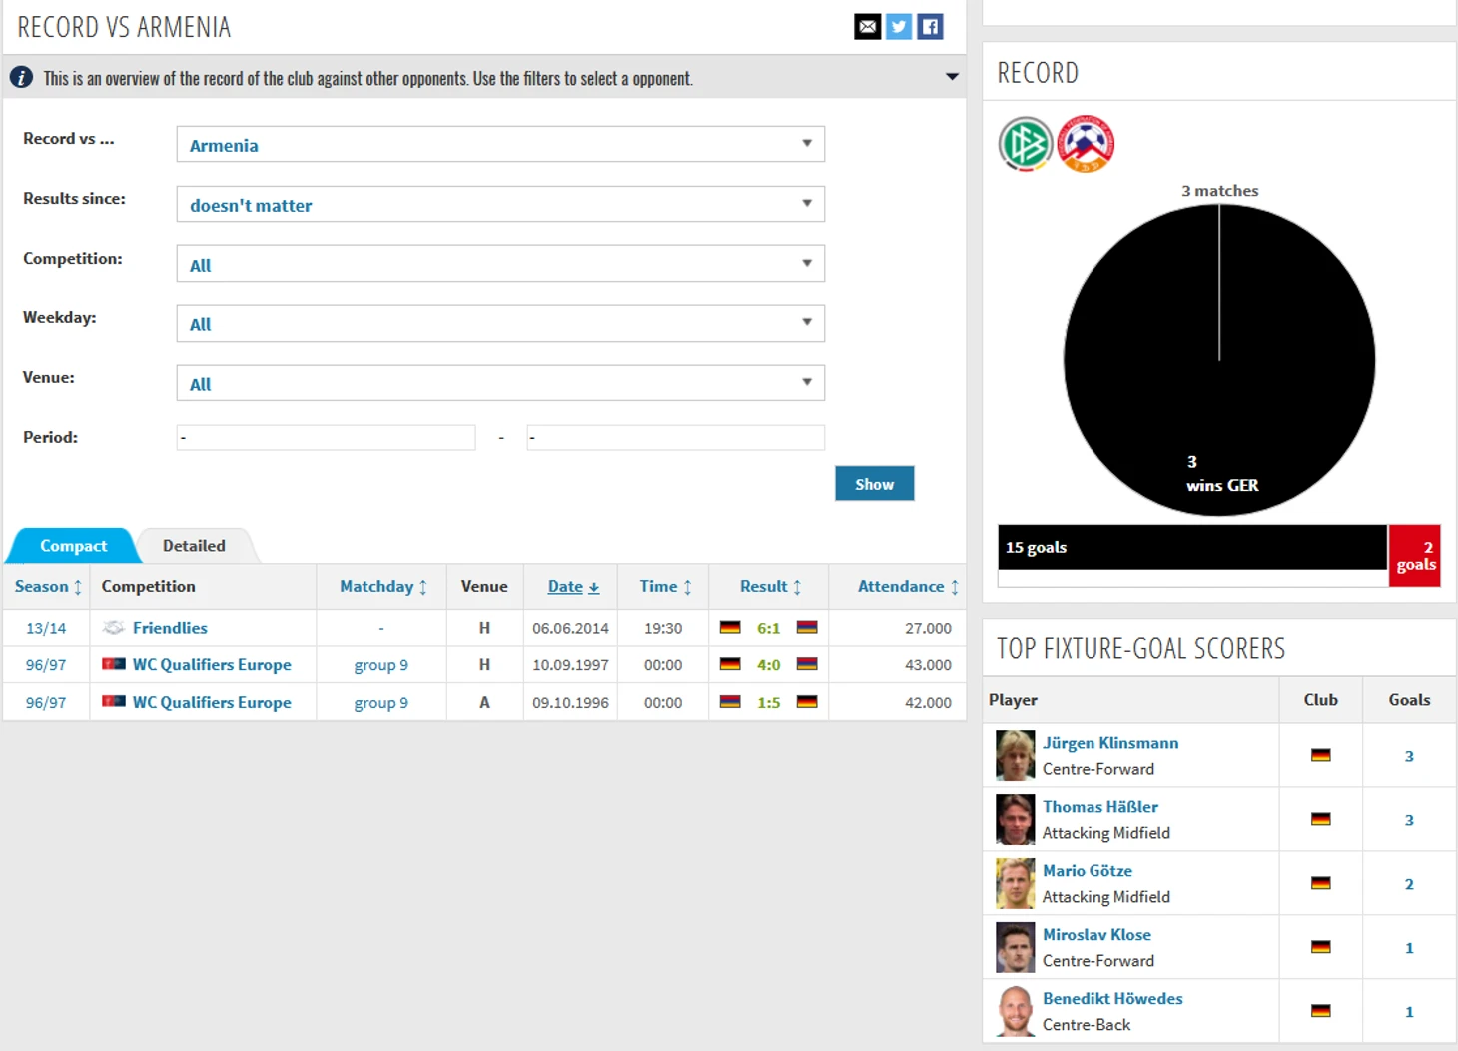This screenshot has width=1458, height=1051.
Task: Click Jürgen Klinsmann's player photo
Action: [x=1014, y=755]
